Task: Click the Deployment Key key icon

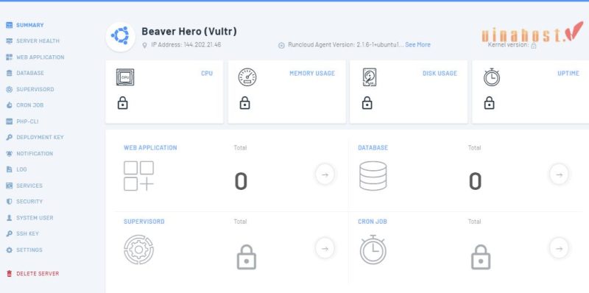Action: 10,138
